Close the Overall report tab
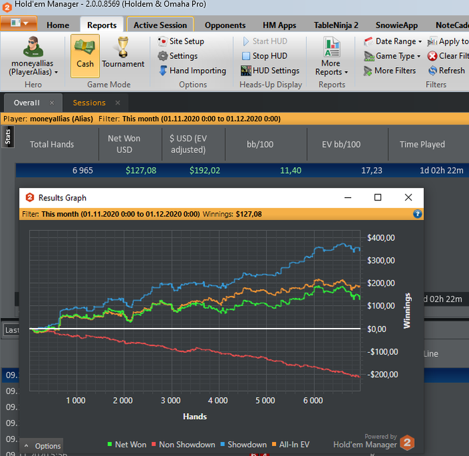 point(52,103)
